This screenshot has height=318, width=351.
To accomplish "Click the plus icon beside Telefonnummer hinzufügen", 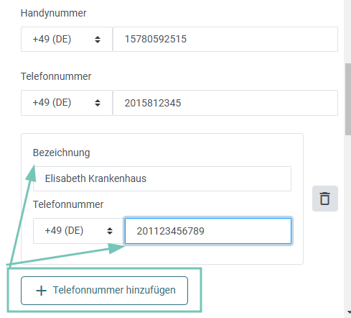I will click(41, 291).
